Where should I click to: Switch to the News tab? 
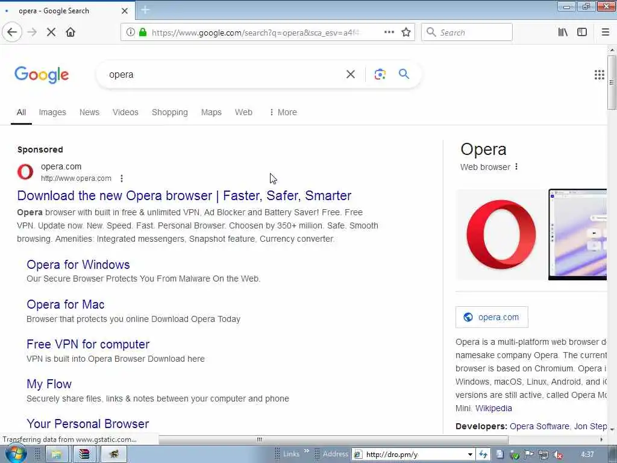[89, 112]
